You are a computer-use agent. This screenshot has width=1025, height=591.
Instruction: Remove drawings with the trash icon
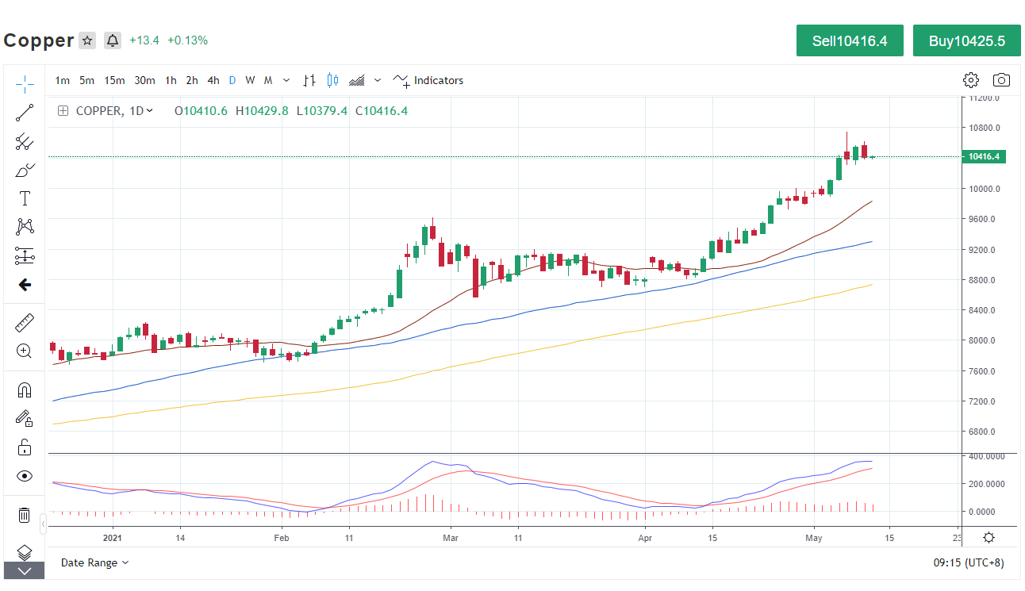pos(25,516)
